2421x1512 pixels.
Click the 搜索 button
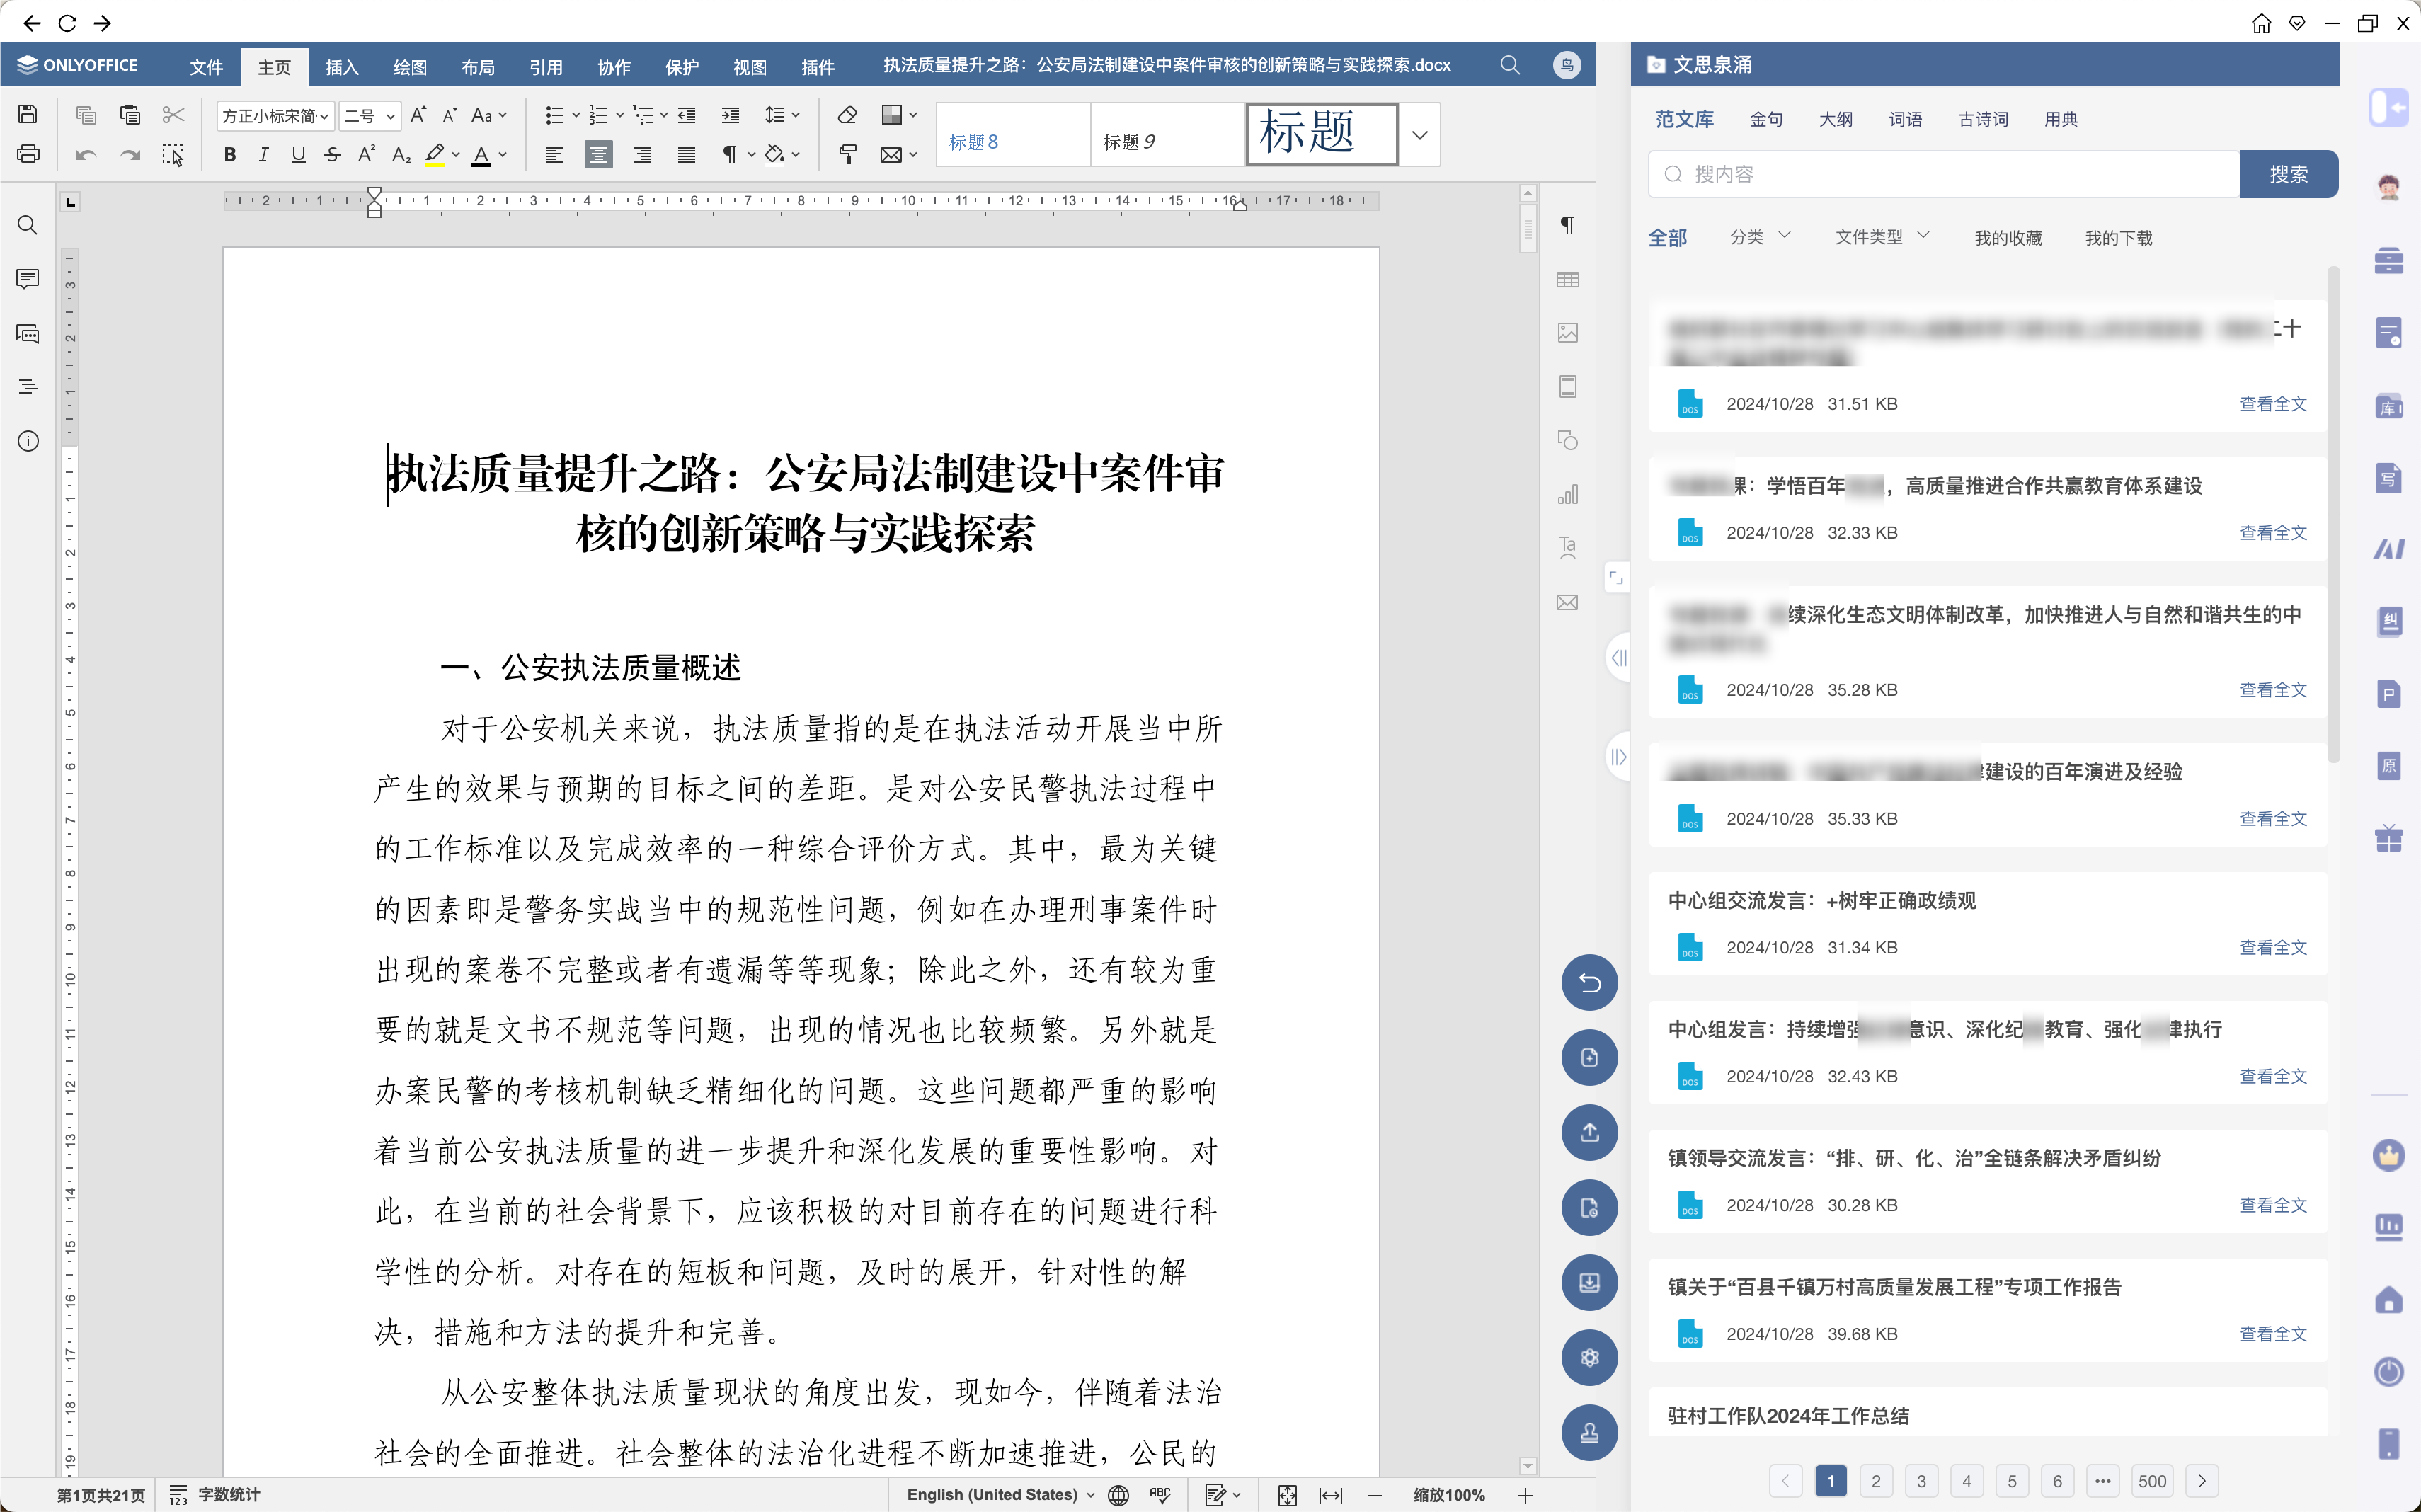click(2287, 175)
